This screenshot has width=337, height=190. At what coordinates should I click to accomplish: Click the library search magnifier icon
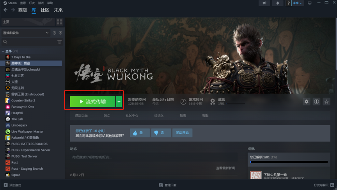coord(5,42)
